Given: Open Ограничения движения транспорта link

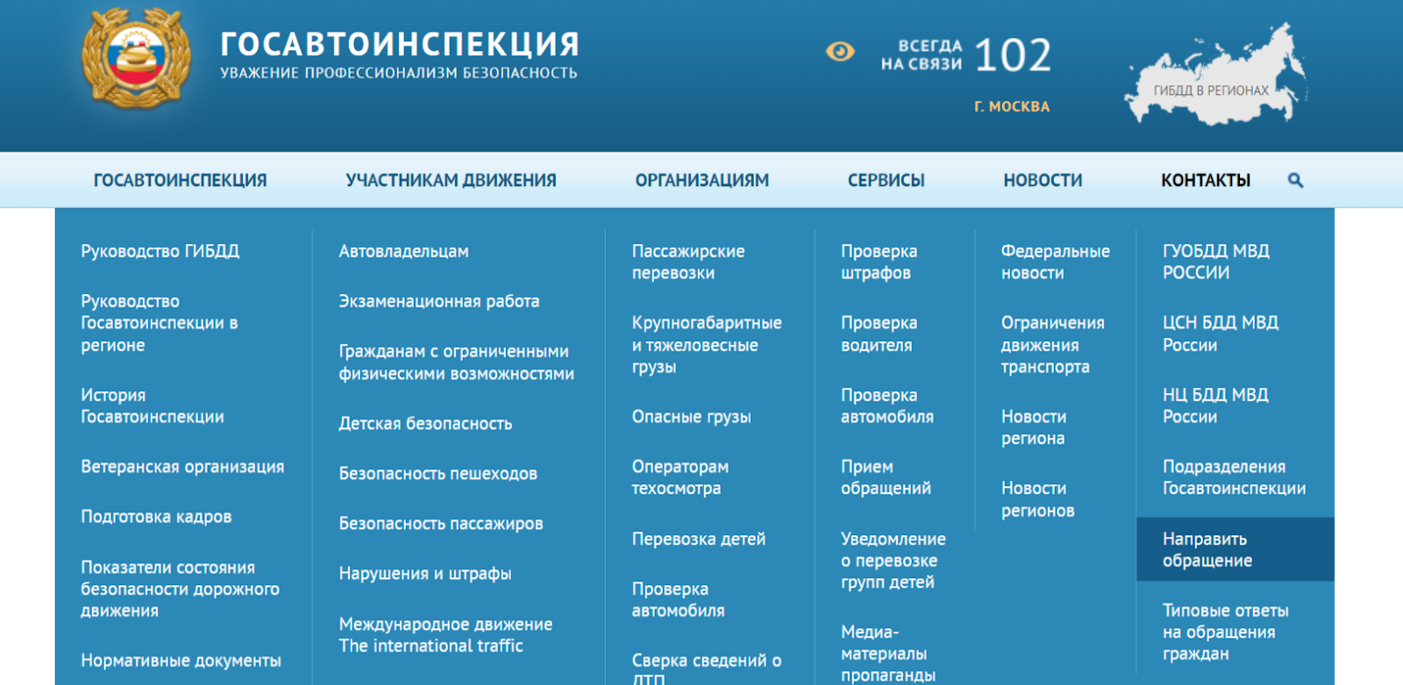Looking at the screenshot, I should click(1053, 345).
